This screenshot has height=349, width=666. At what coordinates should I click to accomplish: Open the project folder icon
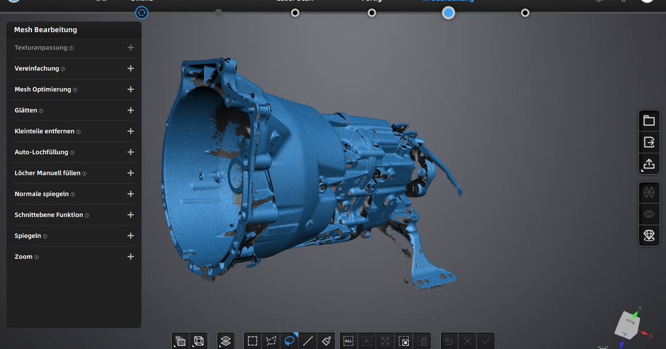(x=649, y=121)
